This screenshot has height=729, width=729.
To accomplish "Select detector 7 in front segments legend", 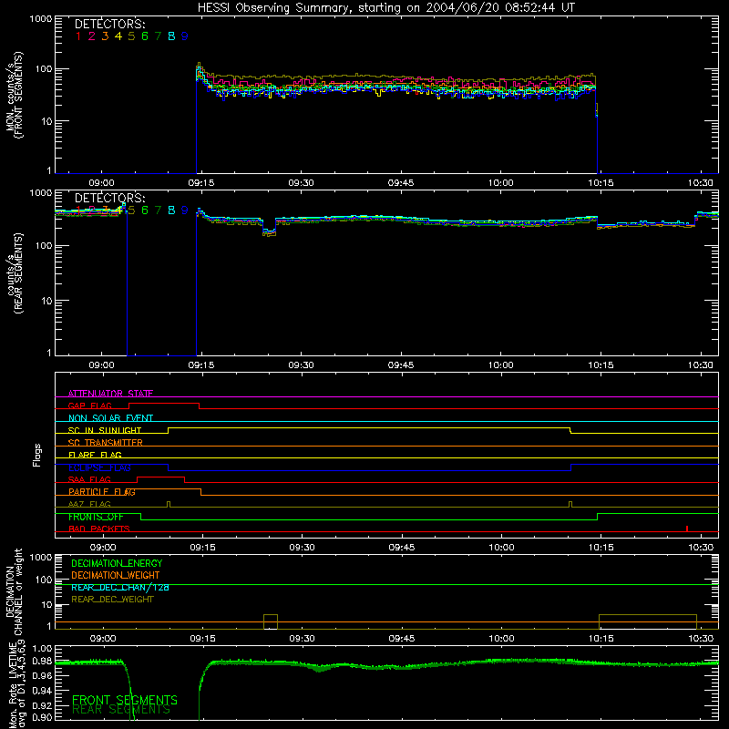I will point(158,36).
